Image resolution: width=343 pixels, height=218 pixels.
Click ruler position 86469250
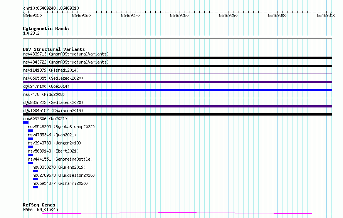point(32,15)
